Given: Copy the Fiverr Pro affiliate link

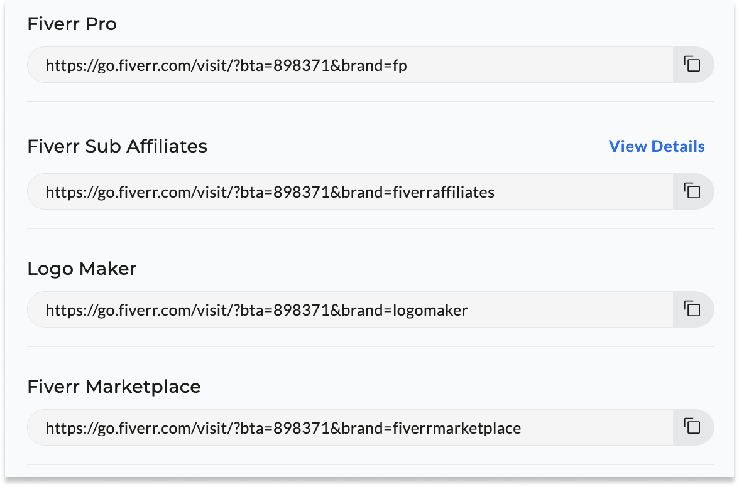Looking at the screenshot, I should [692, 65].
